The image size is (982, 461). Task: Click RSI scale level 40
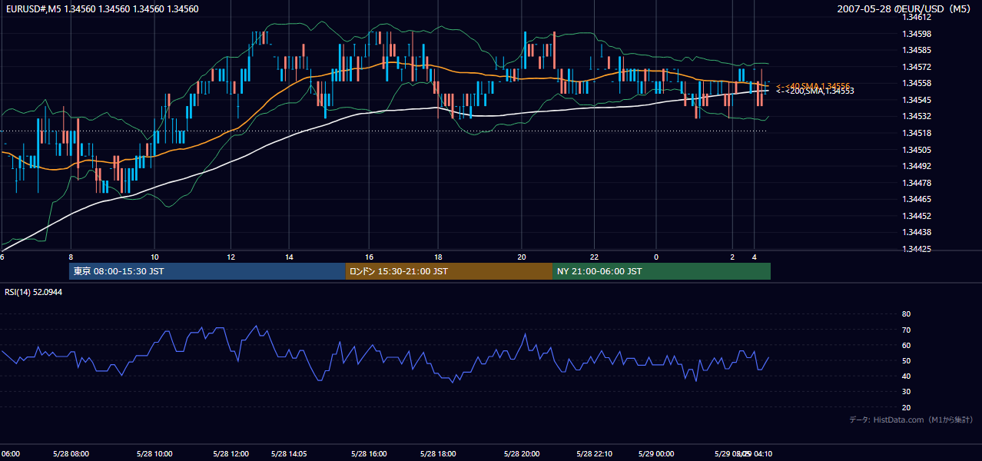(x=906, y=376)
